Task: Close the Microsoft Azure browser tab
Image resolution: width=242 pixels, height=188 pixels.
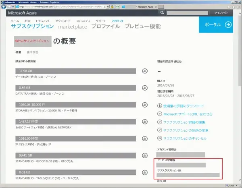Action: click(x=156, y=7)
